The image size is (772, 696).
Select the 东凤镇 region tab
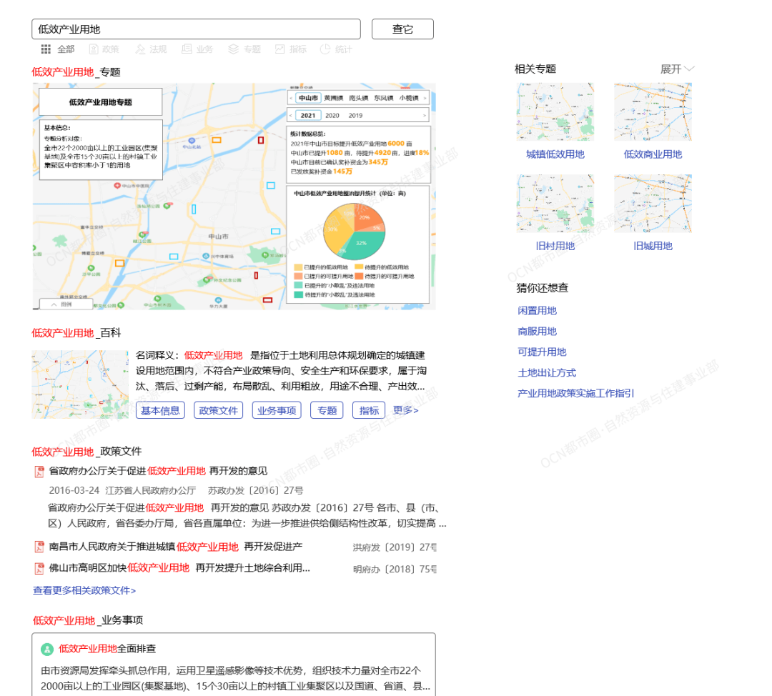384,98
